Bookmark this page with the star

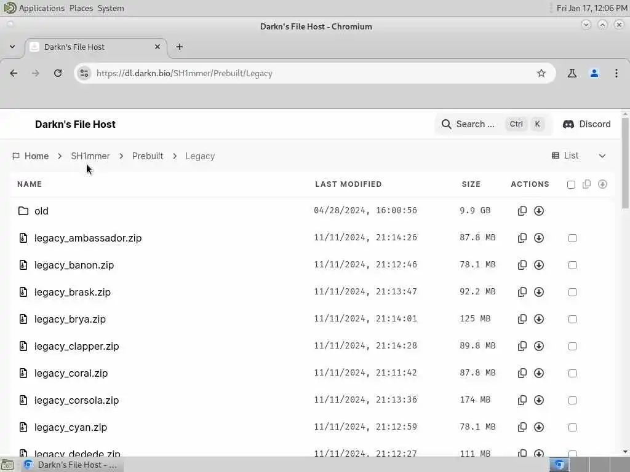(x=541, y=73)
